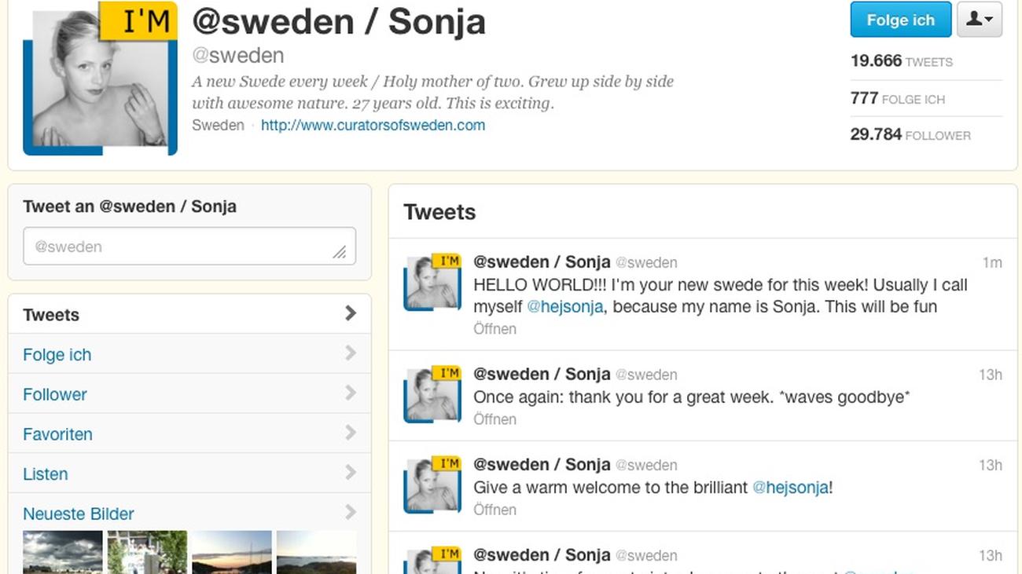
Task: Open the cloudy sky photo thumbnail
Action: coord(63,552)
